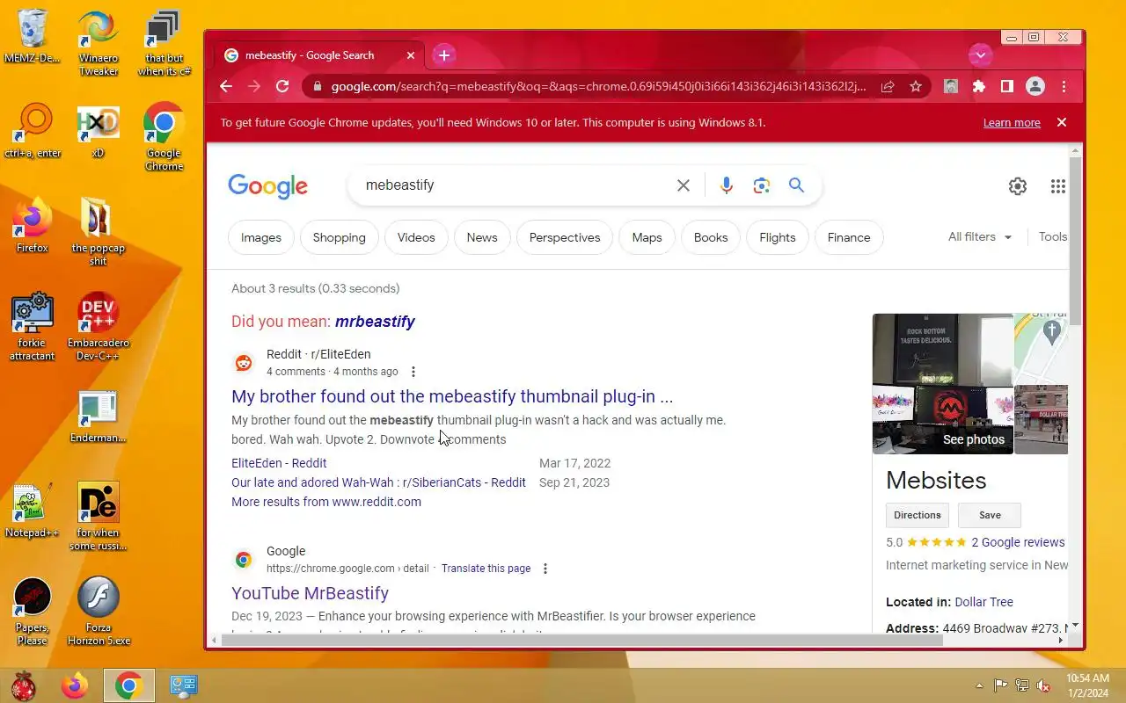Search by image with Lens icon
1126x703 pixels.
click(761, 185)
